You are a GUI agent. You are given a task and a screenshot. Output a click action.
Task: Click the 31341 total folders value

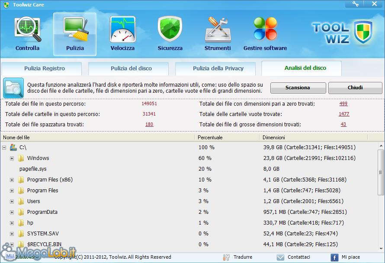tap(149, 114)
